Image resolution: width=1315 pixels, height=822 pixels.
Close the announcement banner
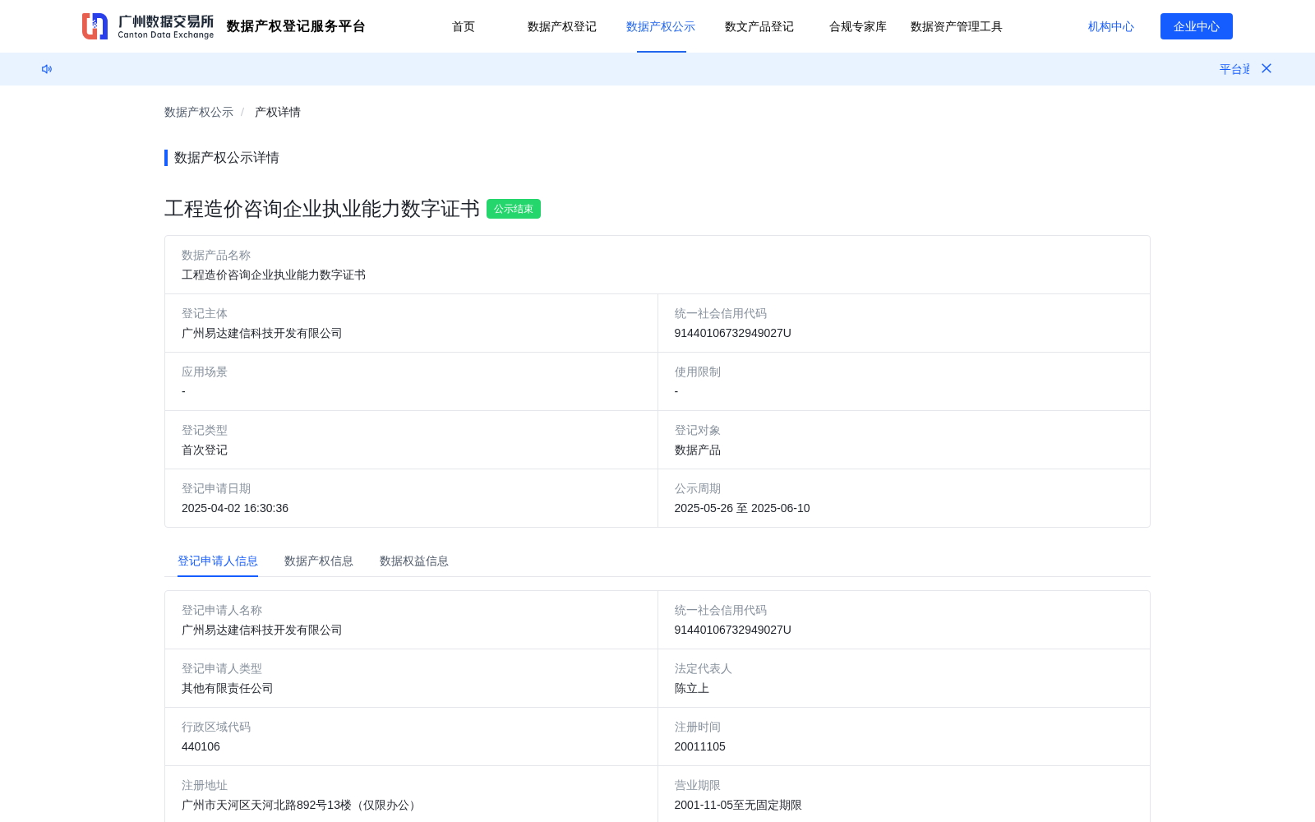(1267, 68)
